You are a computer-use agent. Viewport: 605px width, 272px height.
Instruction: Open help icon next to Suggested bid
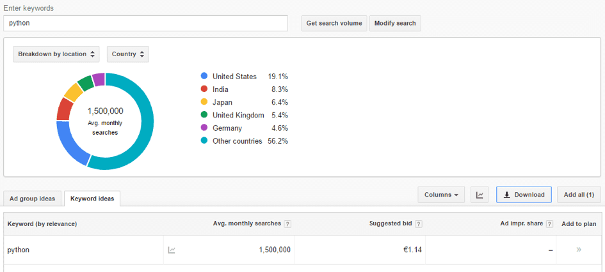coord(419,224)
